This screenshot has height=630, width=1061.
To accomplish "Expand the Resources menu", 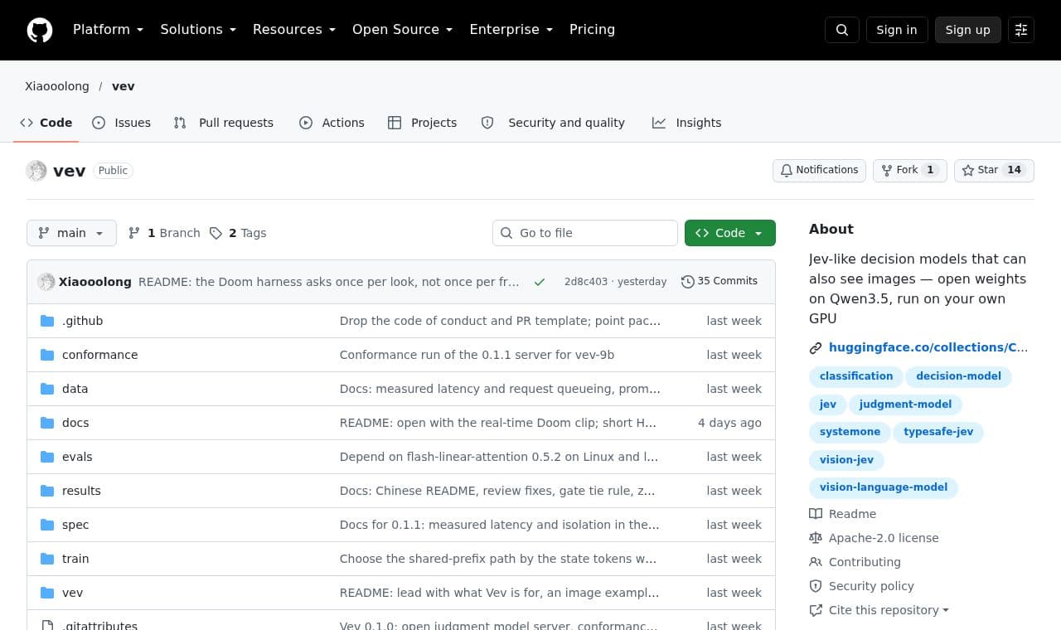I will tap(294, 30).
